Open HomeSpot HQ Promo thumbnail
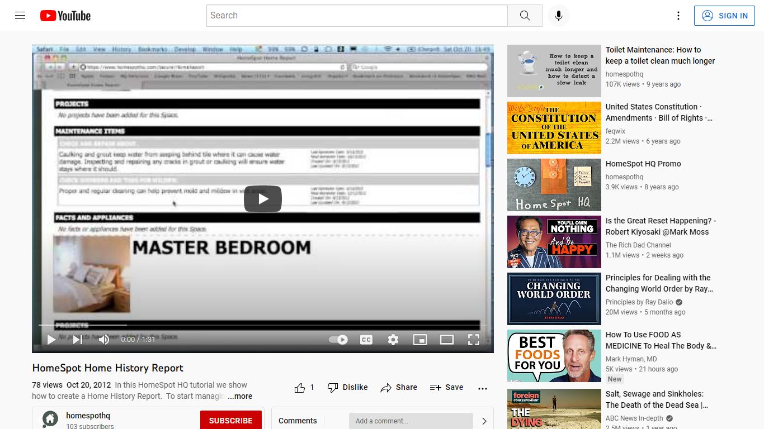This screenshot has width=764, height=429. [x=554, y=185]
